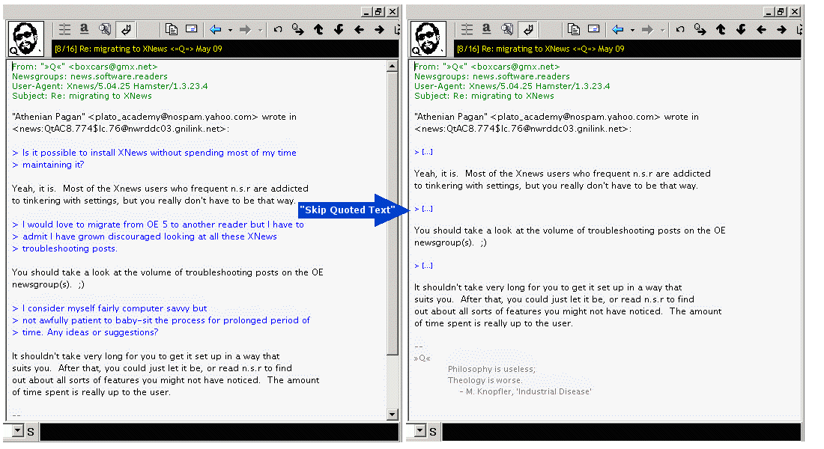Open the back-arrow history dropdown in right window
Image resolution: width=824 pixels, height=449 pixels.
tap(632, 30)
